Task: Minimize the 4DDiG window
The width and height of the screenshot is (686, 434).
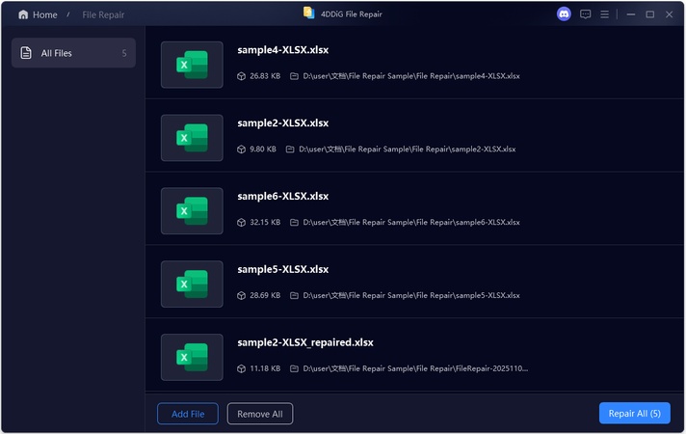Action: pos(631,14)
